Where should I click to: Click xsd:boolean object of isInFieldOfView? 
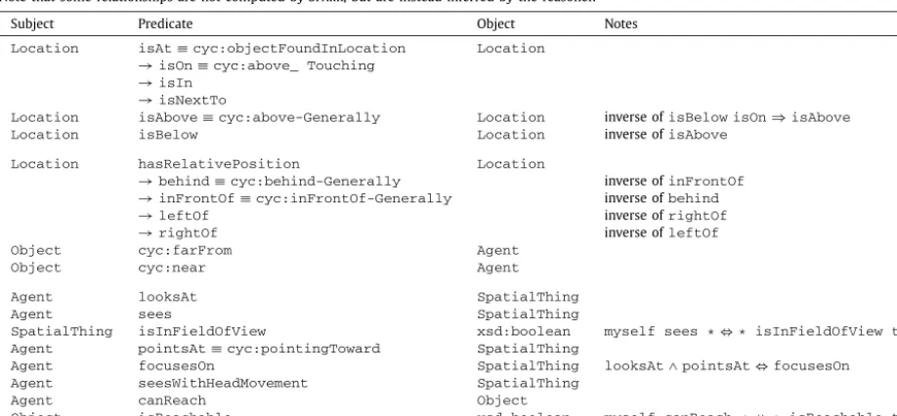click(524, 331)
